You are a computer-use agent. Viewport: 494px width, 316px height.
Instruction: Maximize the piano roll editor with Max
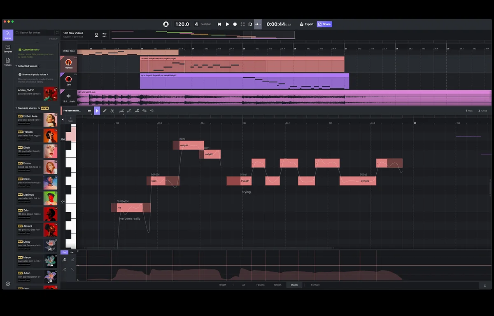[x=469, y=111]
